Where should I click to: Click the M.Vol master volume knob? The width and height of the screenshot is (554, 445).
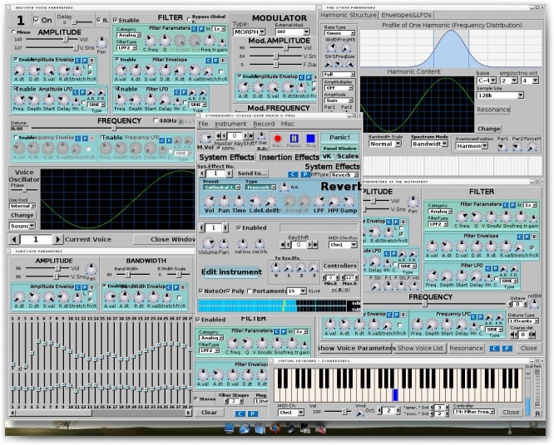pyautogui.click(x=205, y=139)
